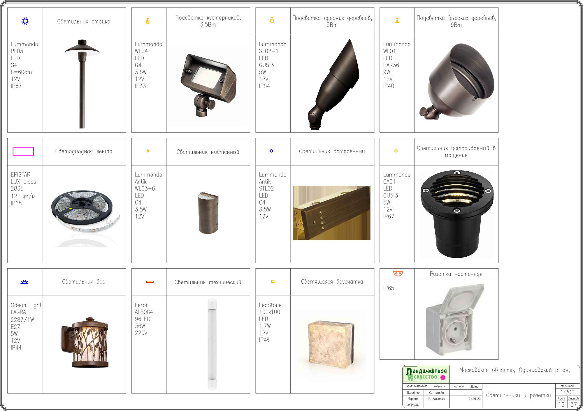Click the heading 'Подсветка кустарников, 3,5Вт'
The image size is (583, 411).
coord(208,21)
